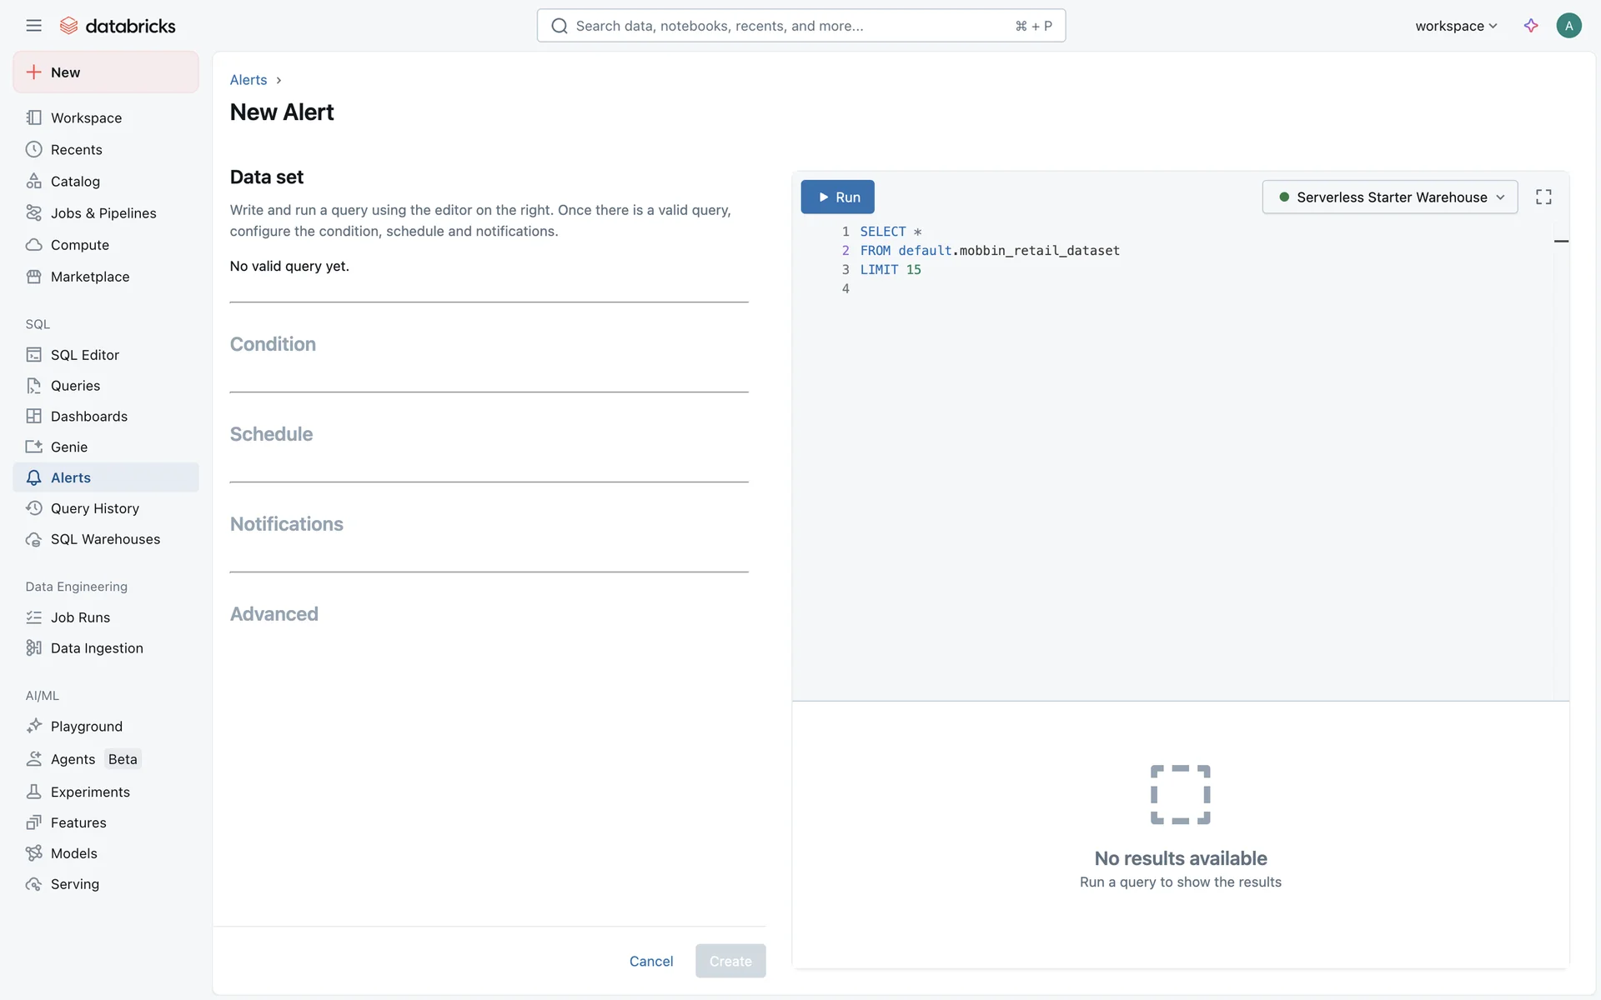Select Query History in sidebar
1601x1000 pixels.
[94, 508]
